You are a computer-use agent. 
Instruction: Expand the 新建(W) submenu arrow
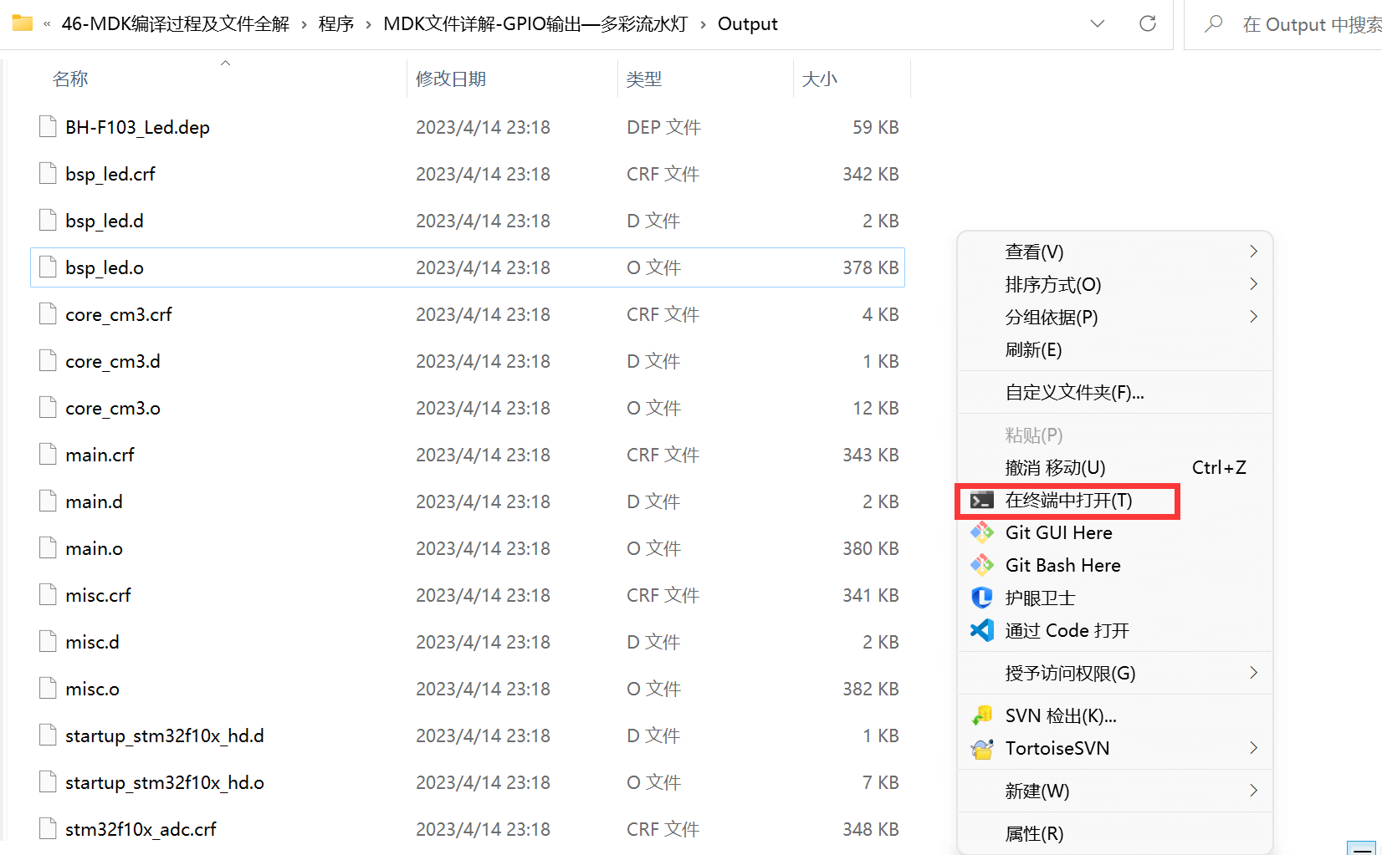coord(1253,791)
